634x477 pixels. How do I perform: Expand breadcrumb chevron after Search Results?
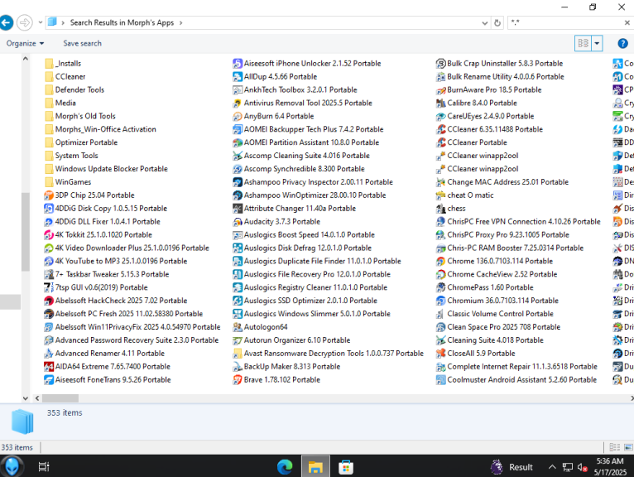click(x=180, y=22)
